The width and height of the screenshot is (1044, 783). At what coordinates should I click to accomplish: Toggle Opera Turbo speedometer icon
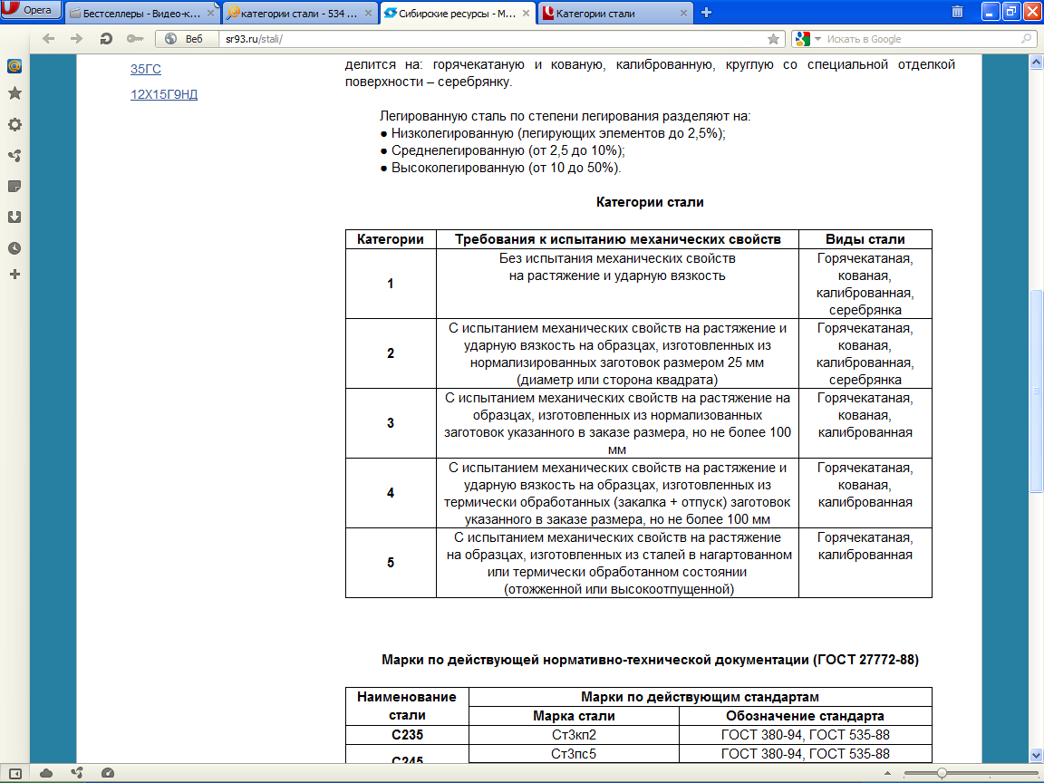pyautogui.click(x=107, y=773)
